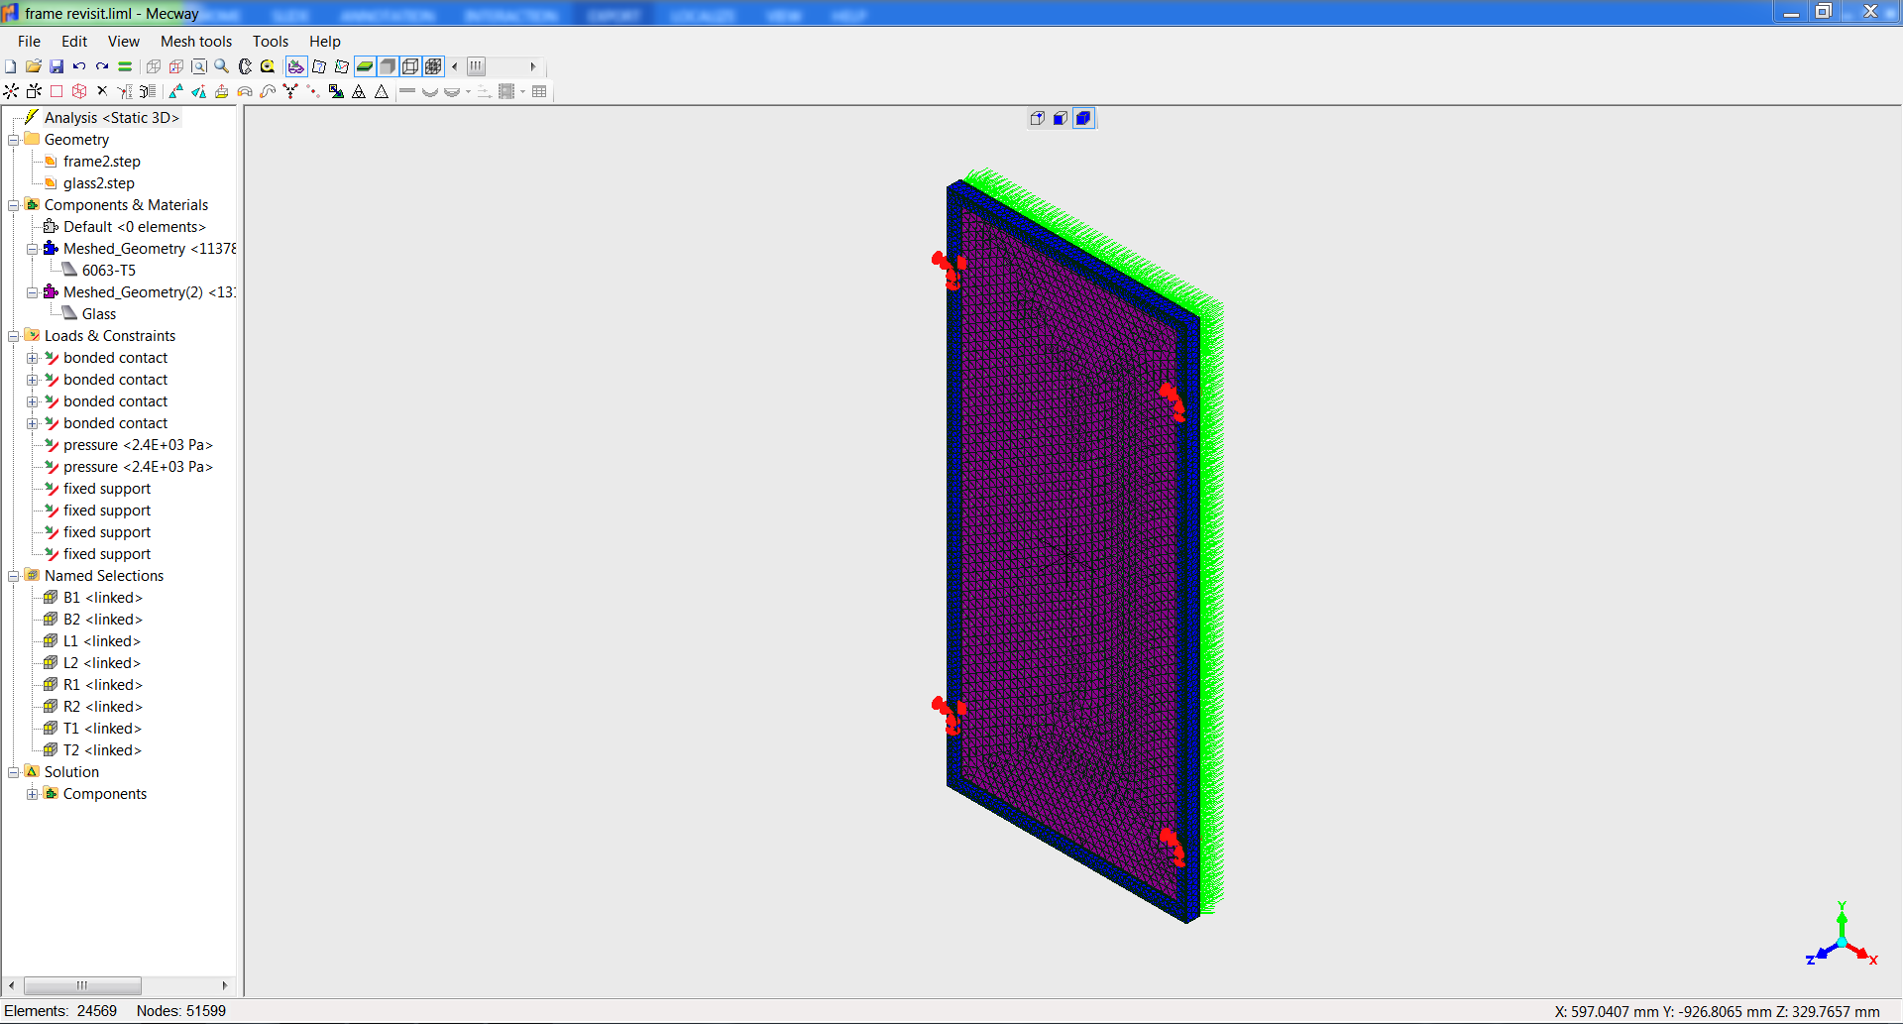Select the 6063-T5 material entry
The height and width of the screenshot is (1024, 1903).
coord(108,271)
